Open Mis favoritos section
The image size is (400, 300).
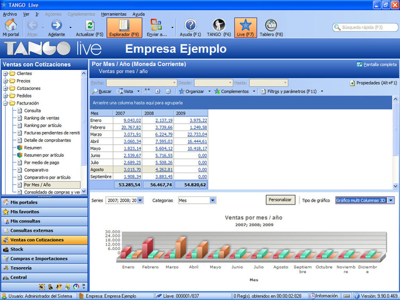click(x=44, y=212)
